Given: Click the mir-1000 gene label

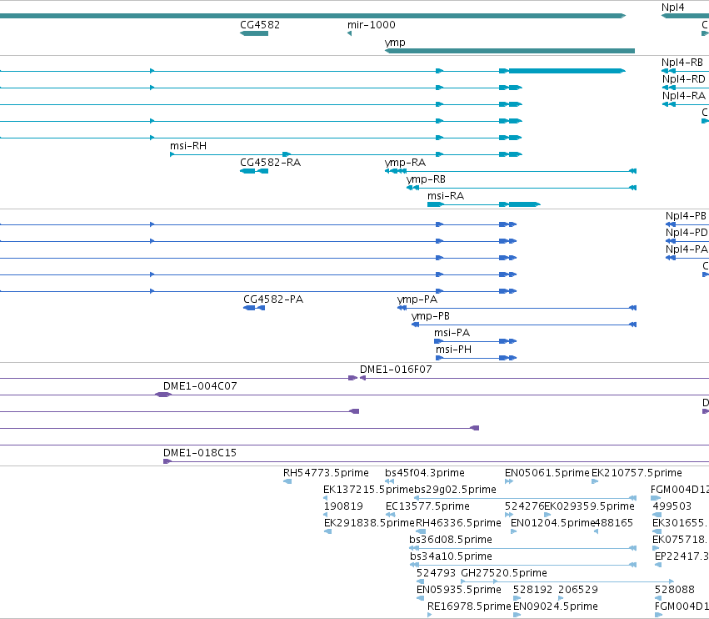Looking at the screenshot, I should 372,25.
